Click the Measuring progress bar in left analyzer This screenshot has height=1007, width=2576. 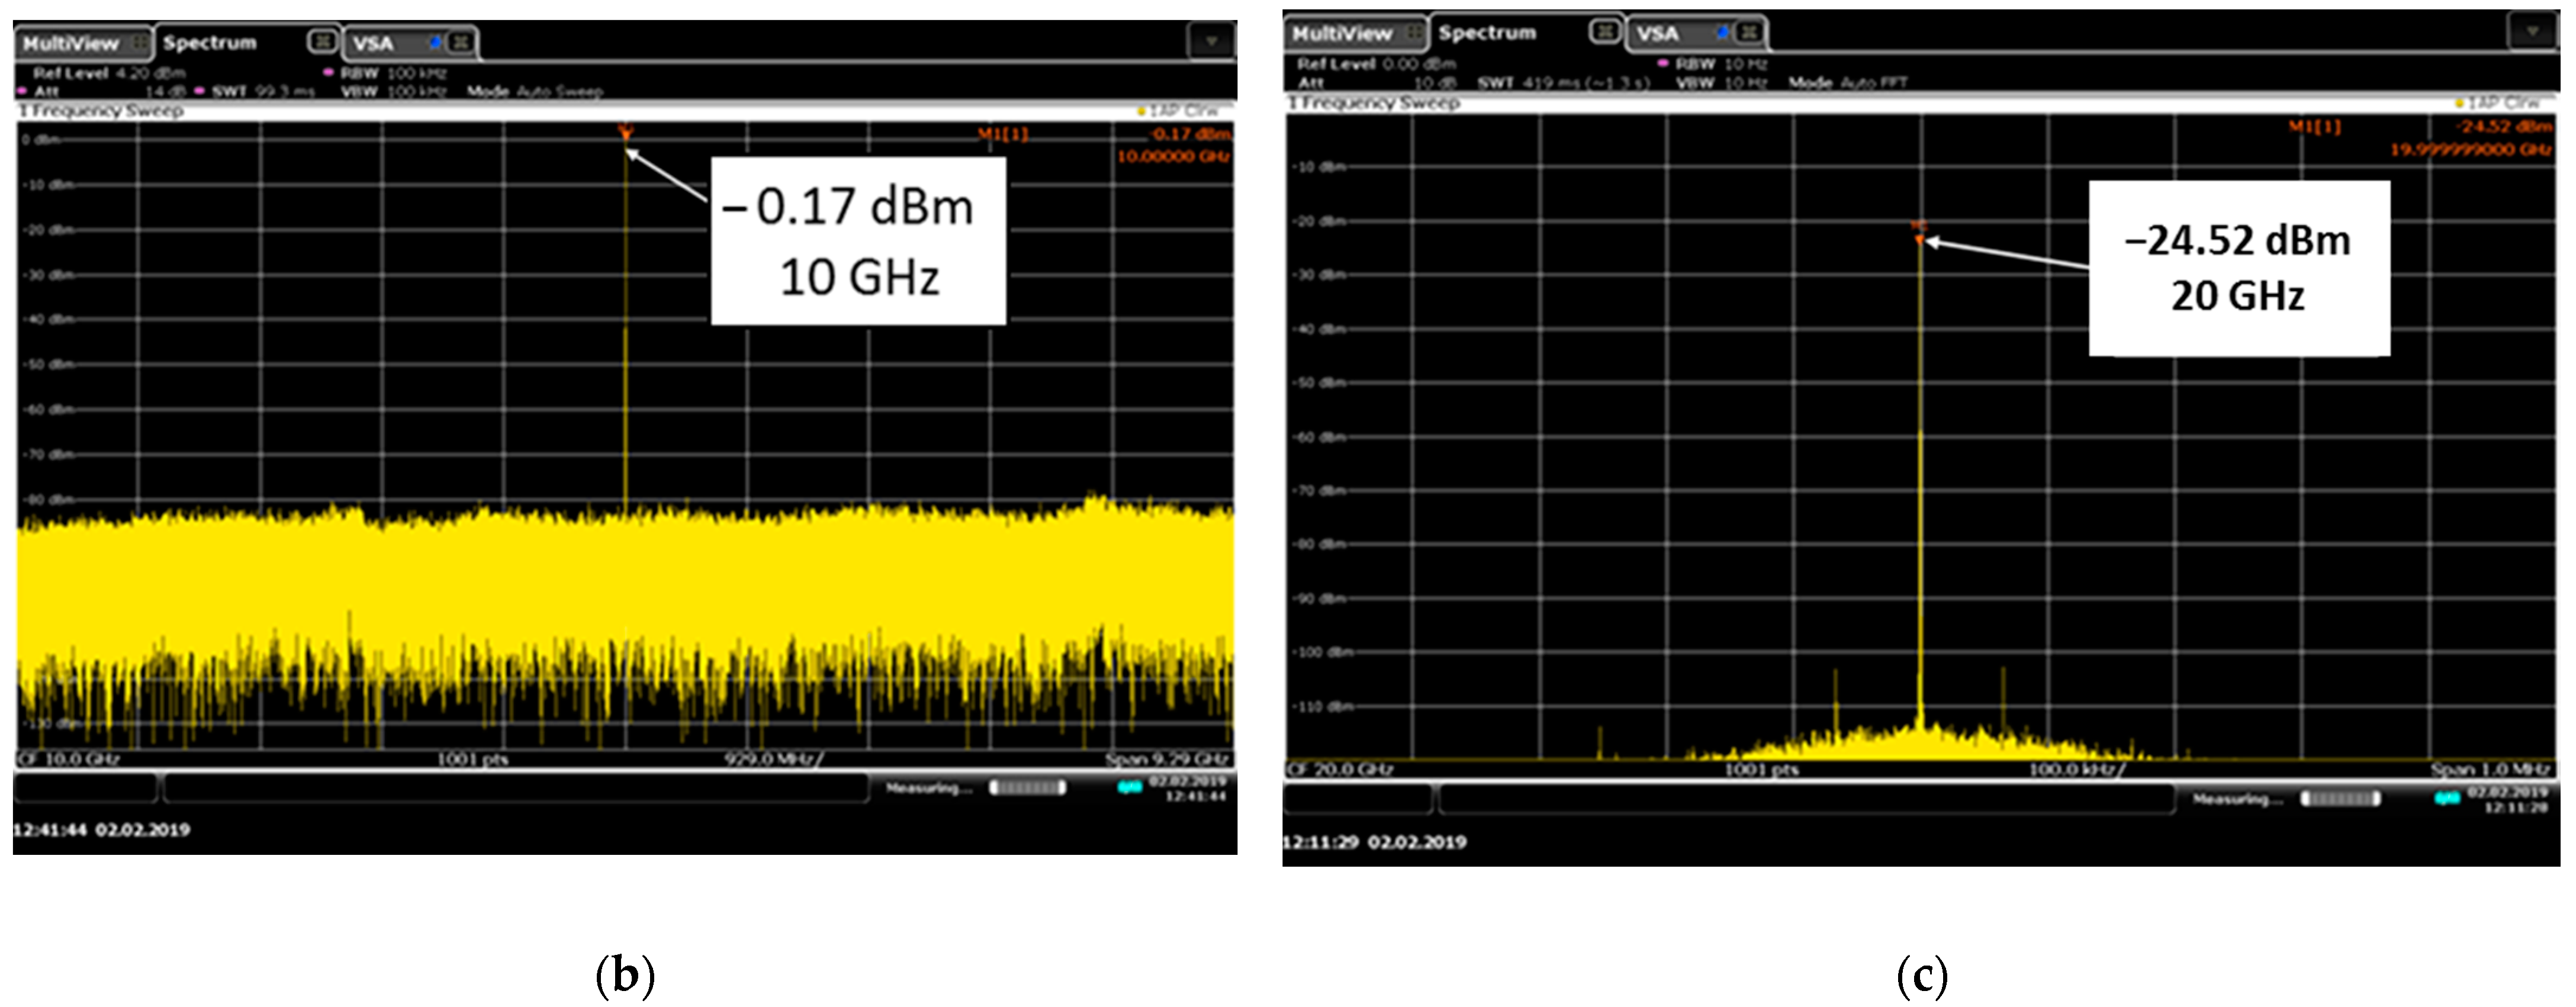1027,788
